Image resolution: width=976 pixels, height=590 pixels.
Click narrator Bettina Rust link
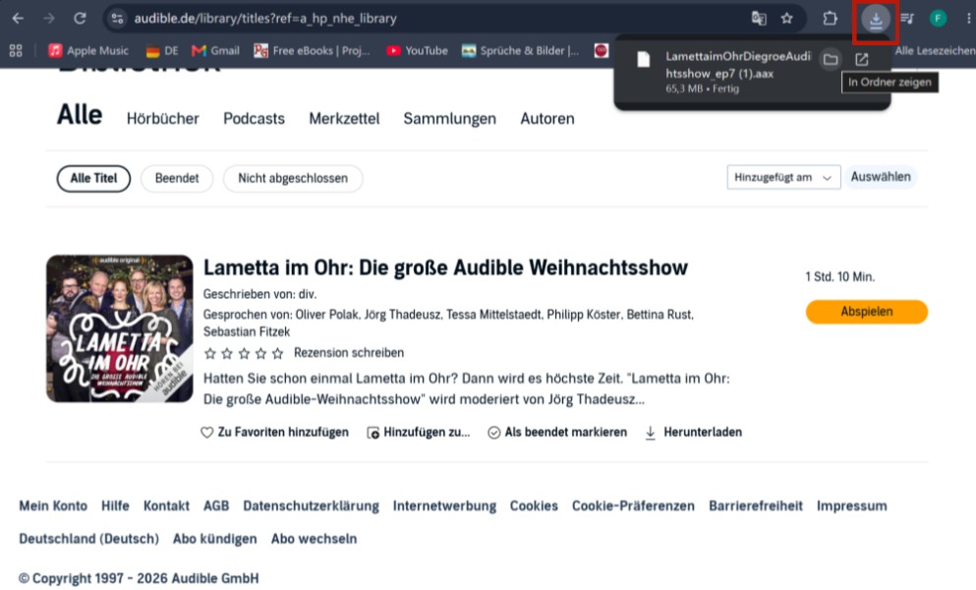coord(660,315)
